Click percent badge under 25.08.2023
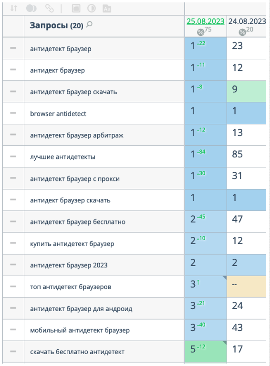270x366 pixels. coord(200,32)
